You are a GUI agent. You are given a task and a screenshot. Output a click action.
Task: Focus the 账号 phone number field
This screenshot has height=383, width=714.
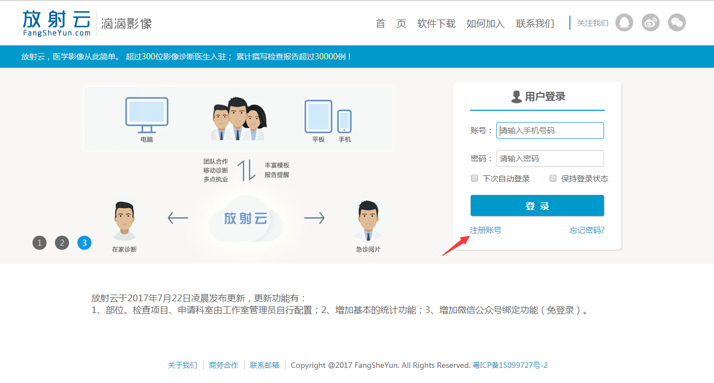550,130
